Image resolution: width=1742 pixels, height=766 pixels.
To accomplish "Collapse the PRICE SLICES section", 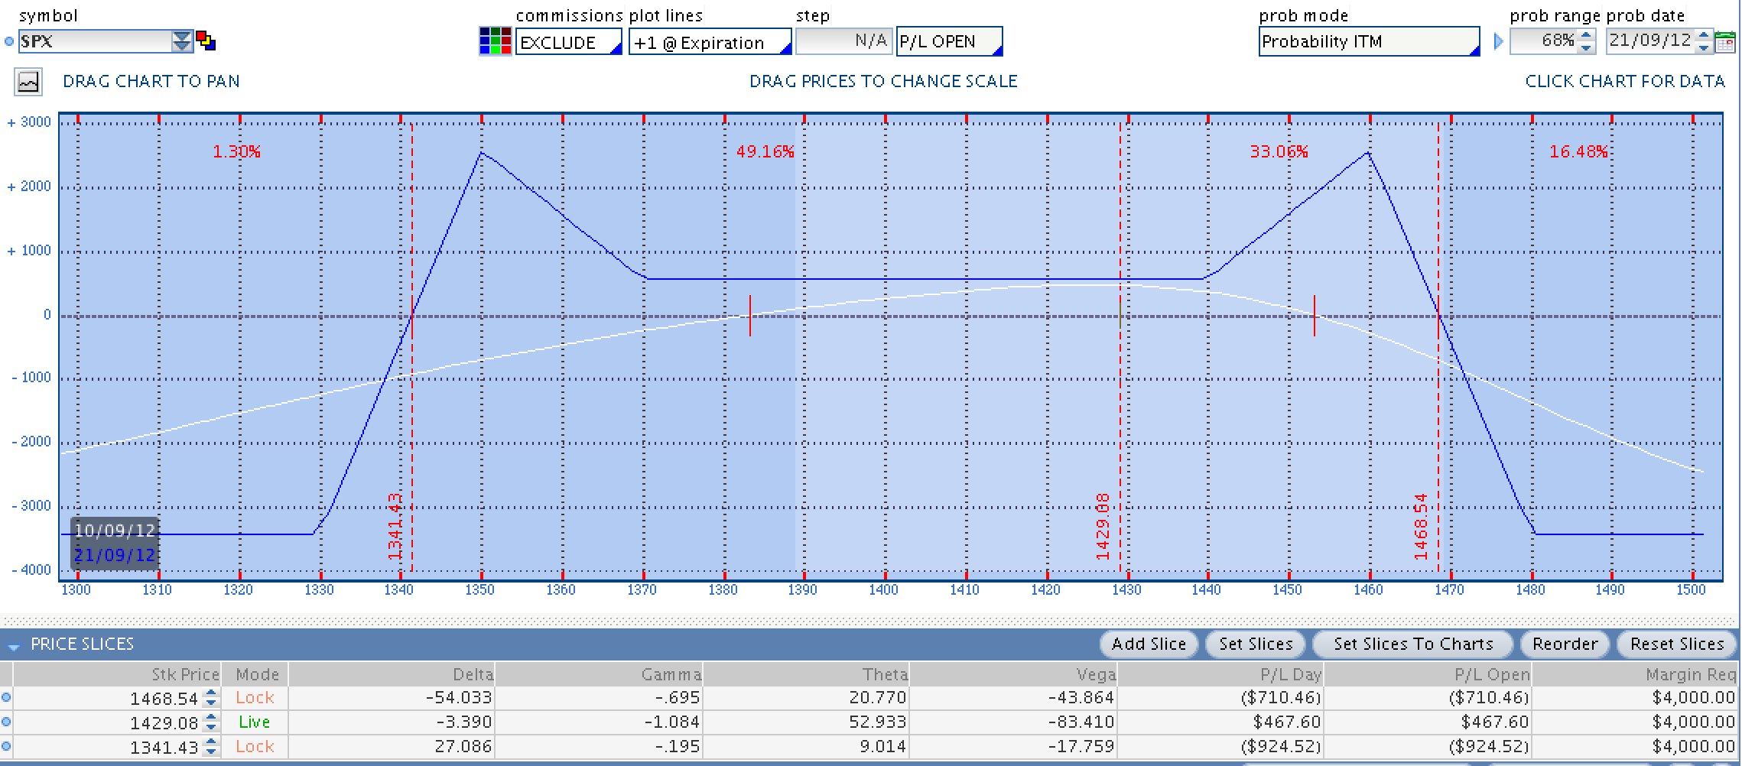I will tap(13, 646).
